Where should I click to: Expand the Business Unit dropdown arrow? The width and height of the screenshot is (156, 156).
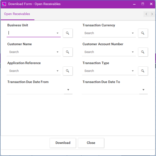tap(58, 33)
